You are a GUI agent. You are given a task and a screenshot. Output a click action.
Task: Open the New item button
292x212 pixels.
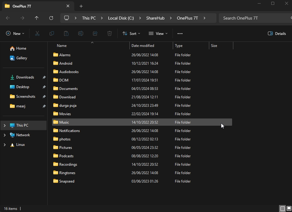click(x=15, y=33)
